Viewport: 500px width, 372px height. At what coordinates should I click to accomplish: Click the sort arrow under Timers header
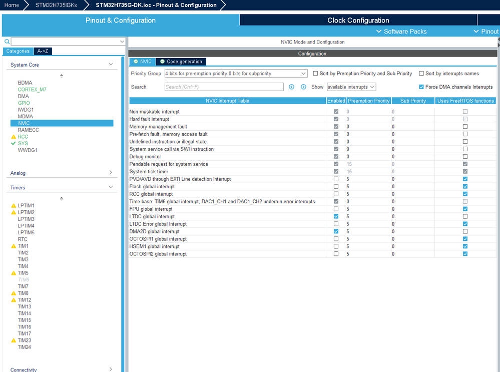tap(62, 199)
